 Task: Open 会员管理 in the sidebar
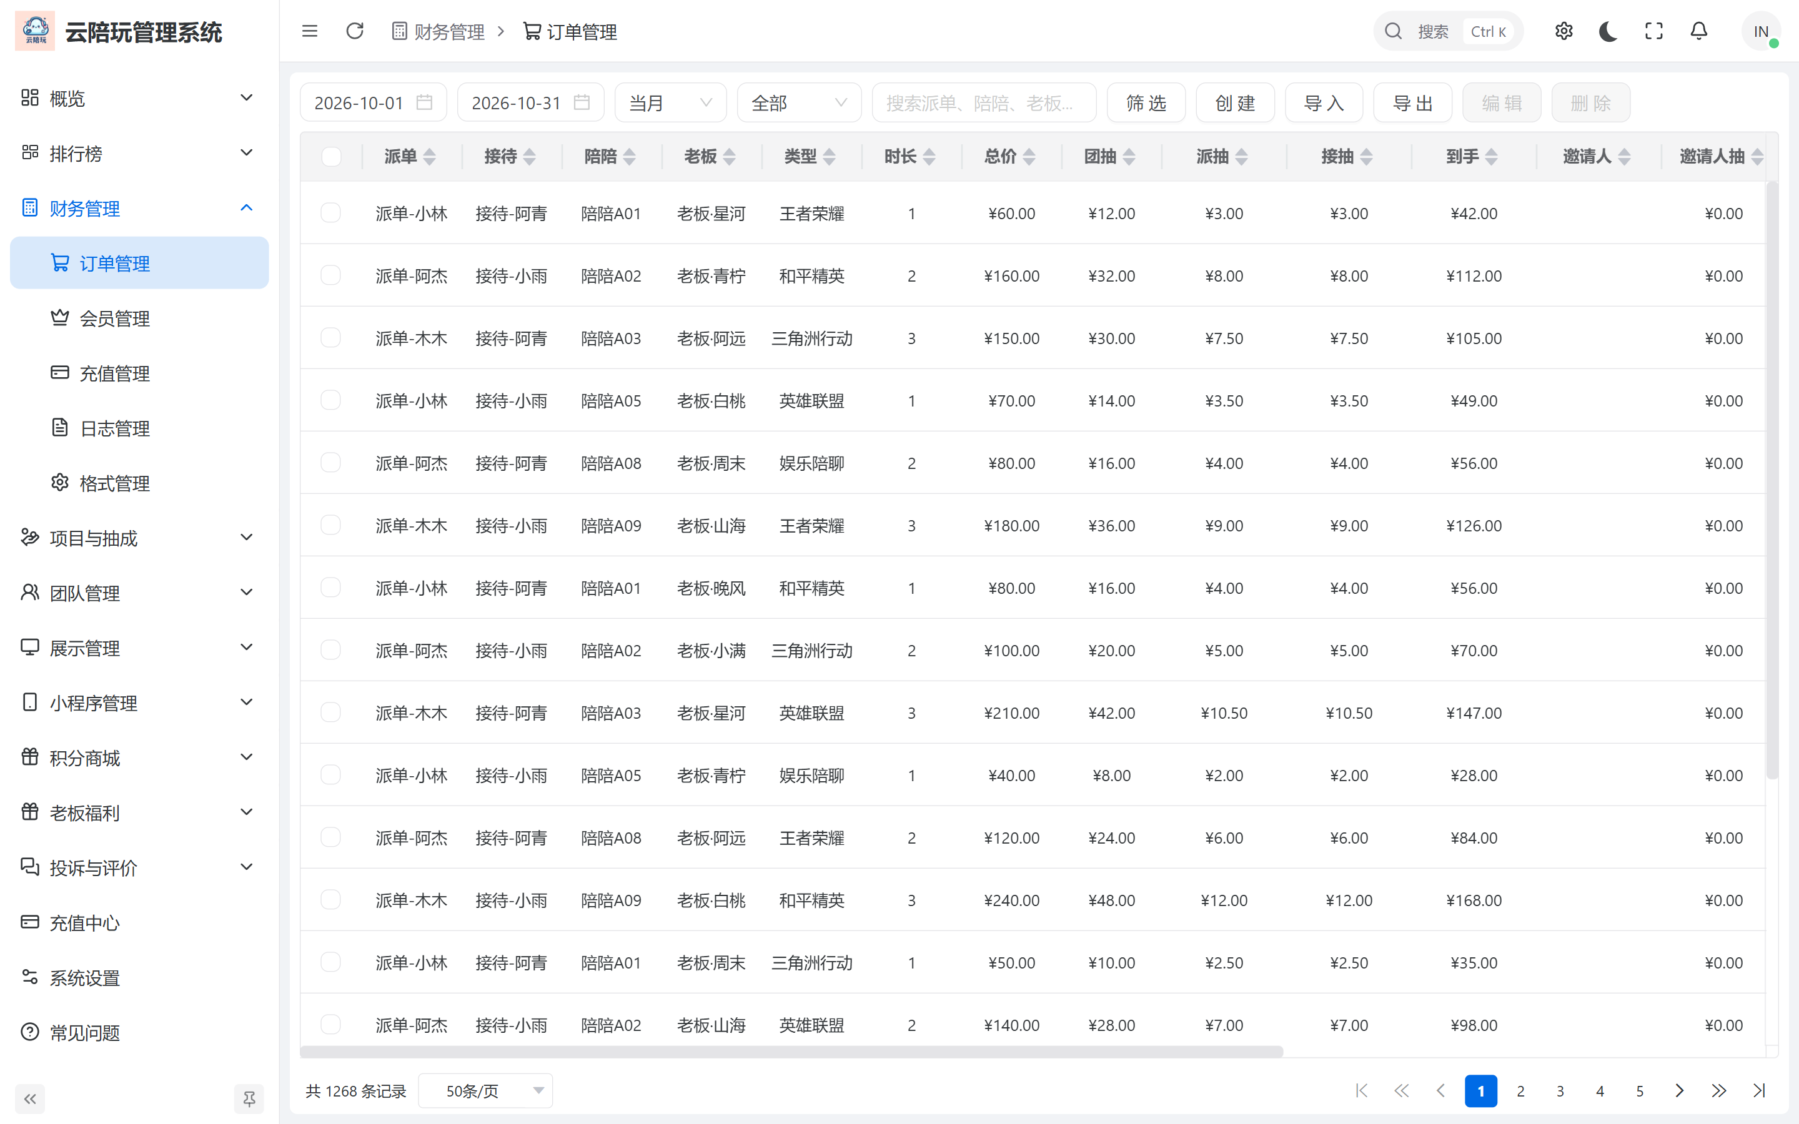[x=139, y=318]
